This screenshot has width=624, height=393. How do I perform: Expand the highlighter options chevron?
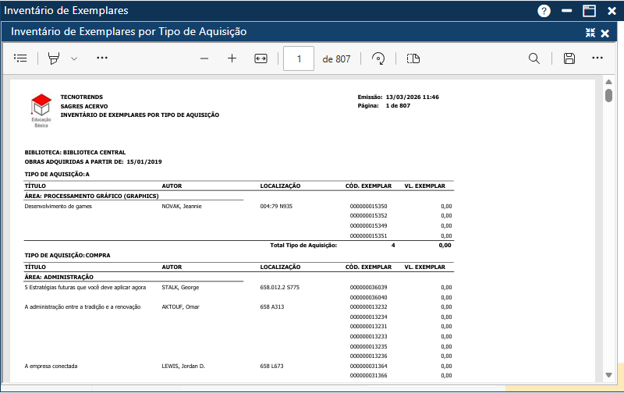[74, 58]
